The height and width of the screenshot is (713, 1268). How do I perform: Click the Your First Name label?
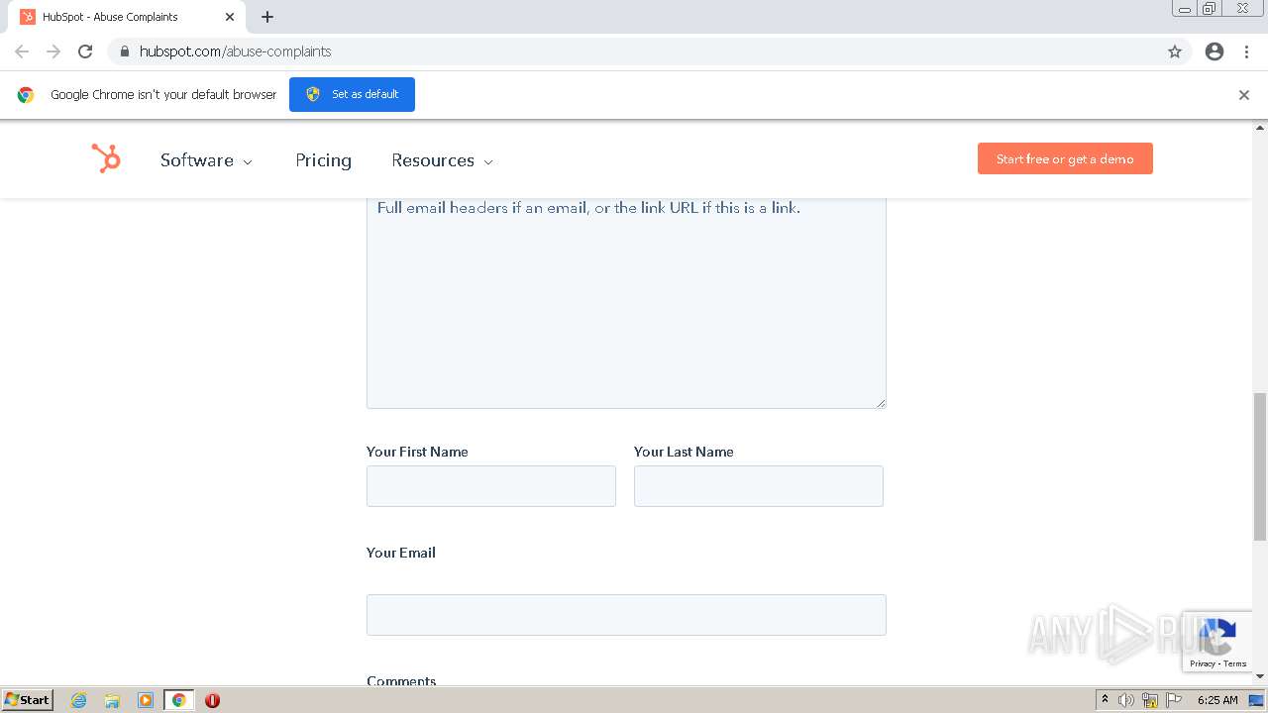coord(417,452)
